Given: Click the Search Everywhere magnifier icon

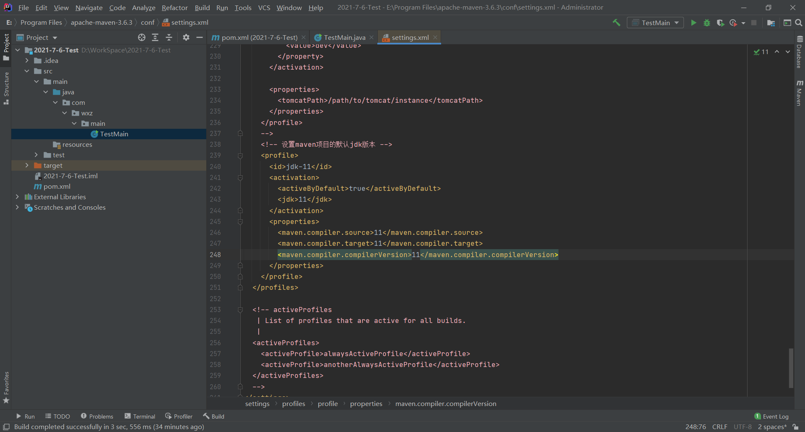Looking at the screenshot, I should click(799, 23).
